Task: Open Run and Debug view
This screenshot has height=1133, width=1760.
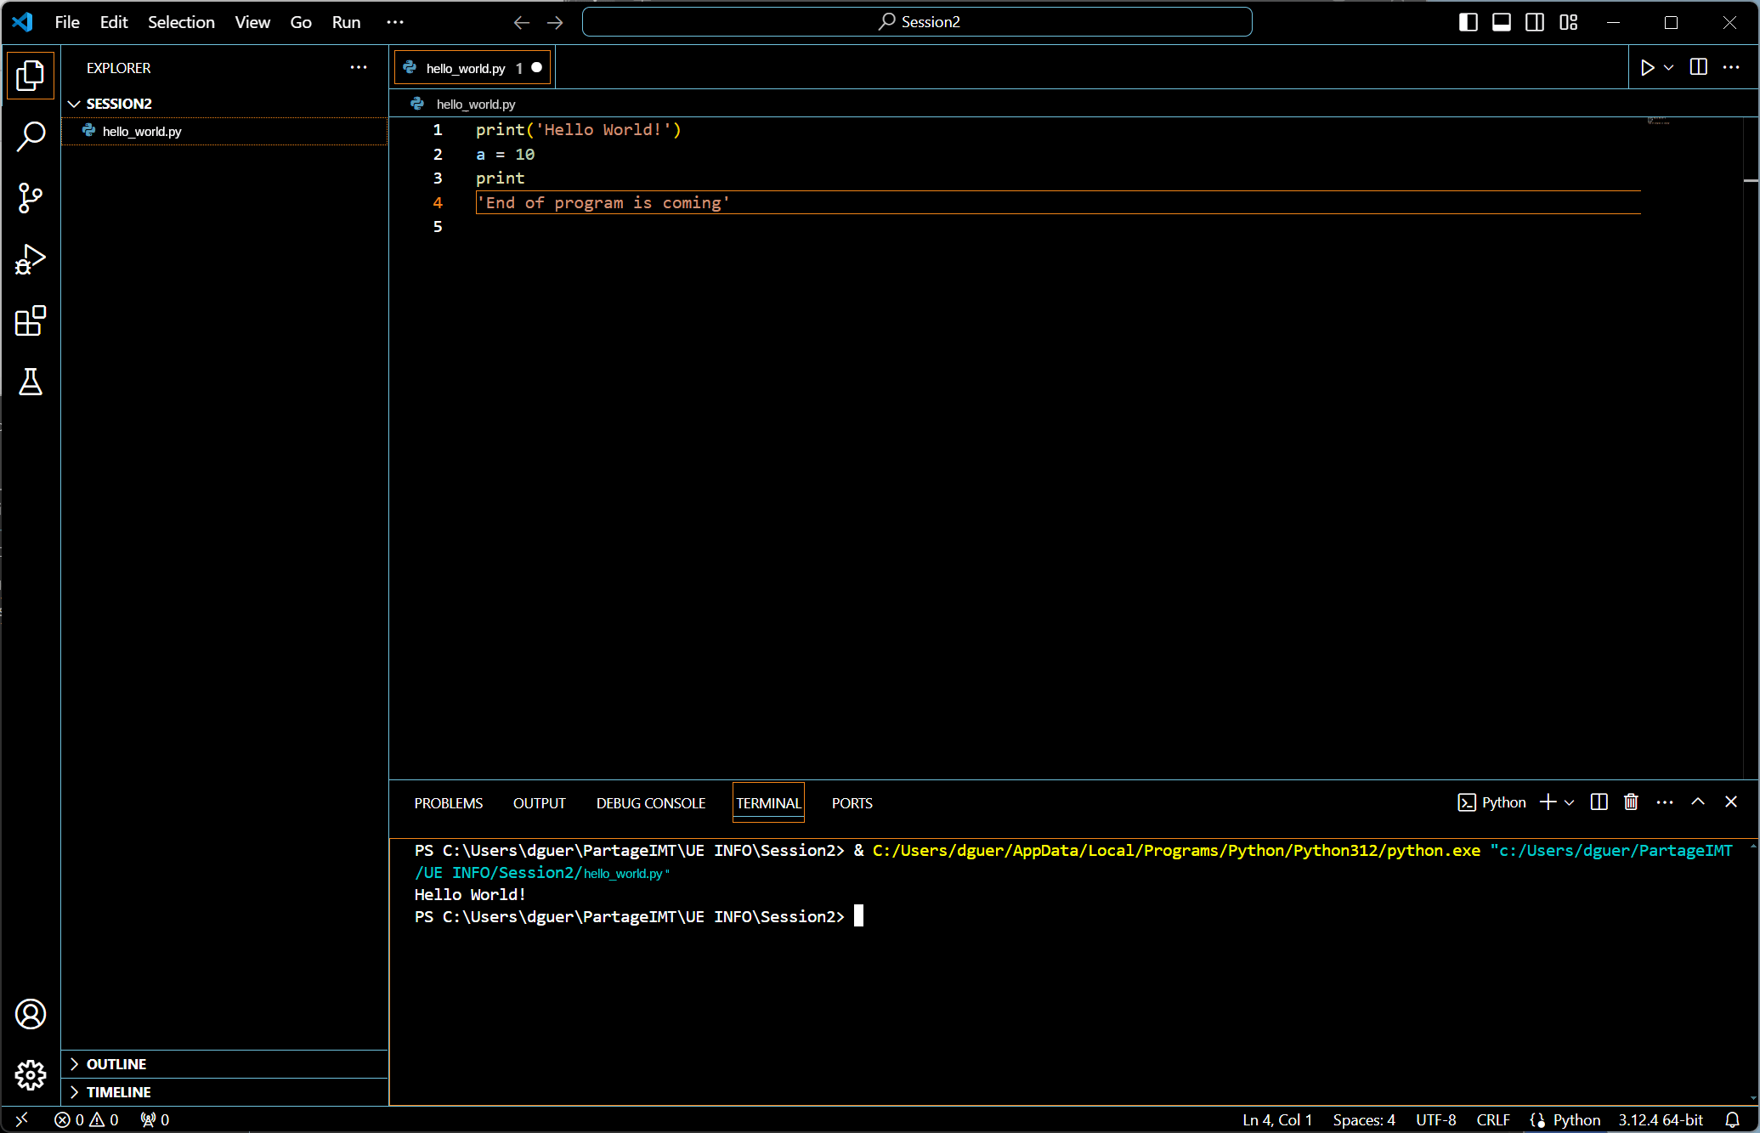Action: coord(31,259)
